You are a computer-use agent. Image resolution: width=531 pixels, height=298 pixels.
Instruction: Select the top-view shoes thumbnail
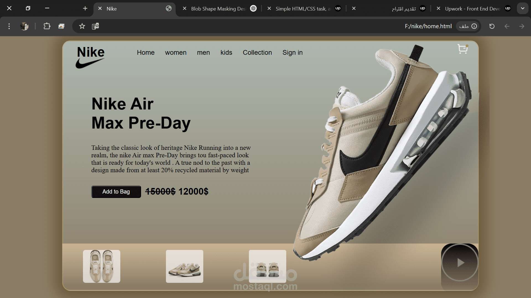(101, 266)
